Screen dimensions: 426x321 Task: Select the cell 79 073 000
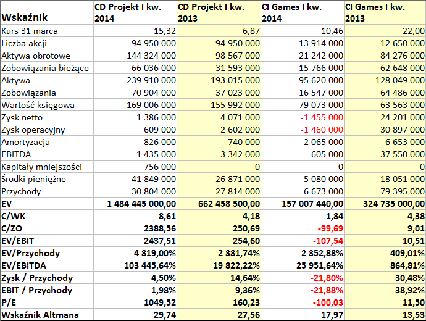(x=303, y=105)
